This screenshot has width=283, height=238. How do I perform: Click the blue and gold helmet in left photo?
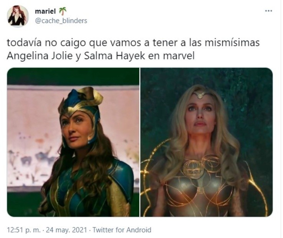pos(80,106)
